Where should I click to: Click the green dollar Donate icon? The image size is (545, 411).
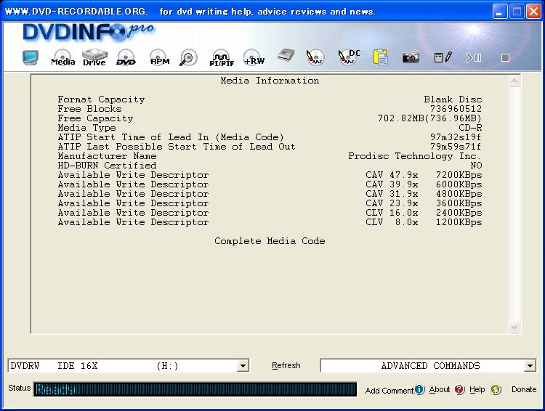click(496, 390)
